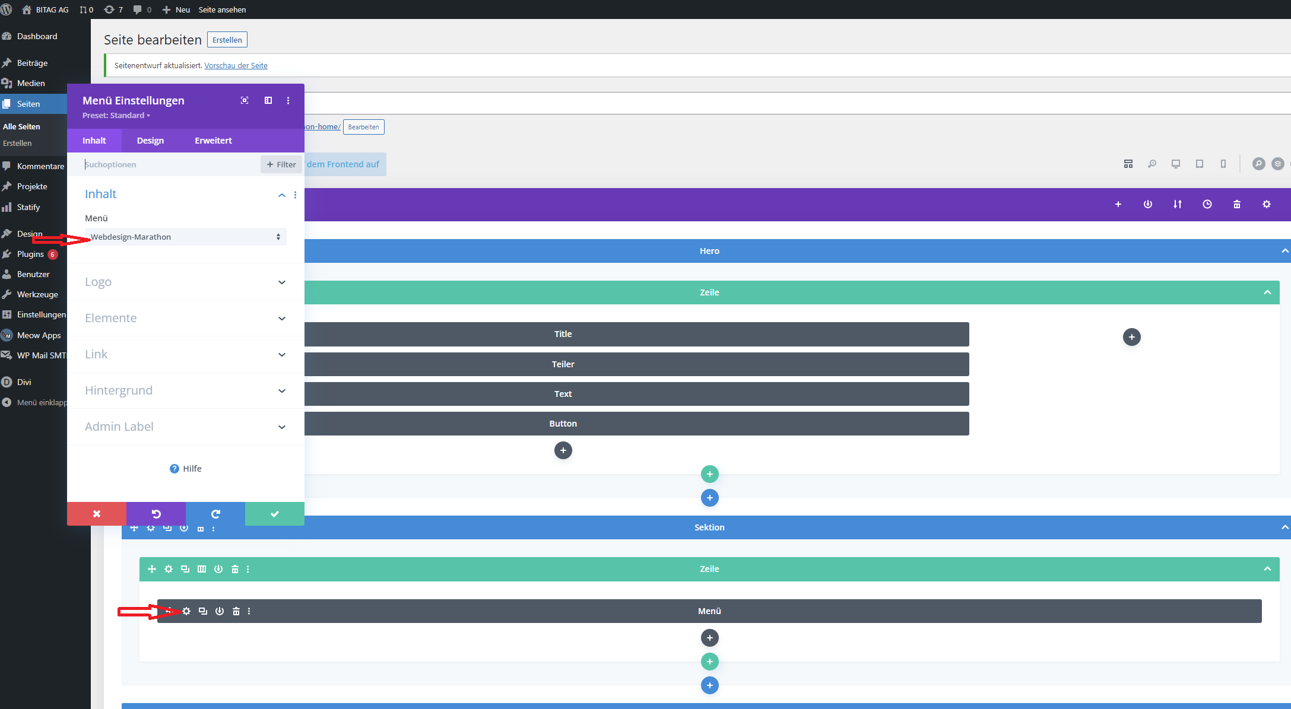The image size is (1291, 709).
Task: Collapse the Hero section with its chevron
Action: [x=1284, y=251]
